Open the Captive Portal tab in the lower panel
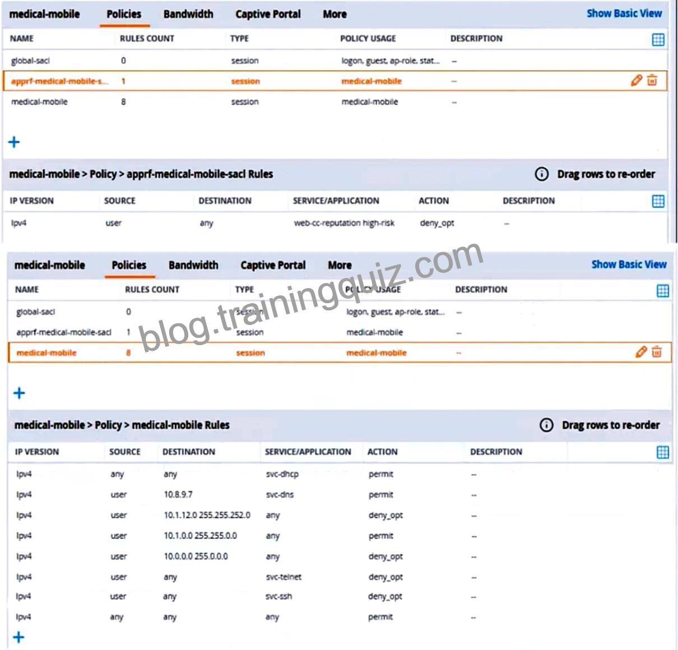Screen dimensions: 678x650 [x=273, y=265]
